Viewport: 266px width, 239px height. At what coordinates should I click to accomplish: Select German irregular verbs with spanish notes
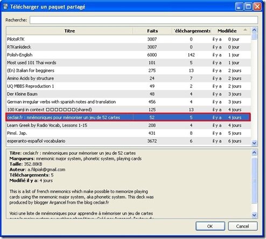[x=129, y=102]
